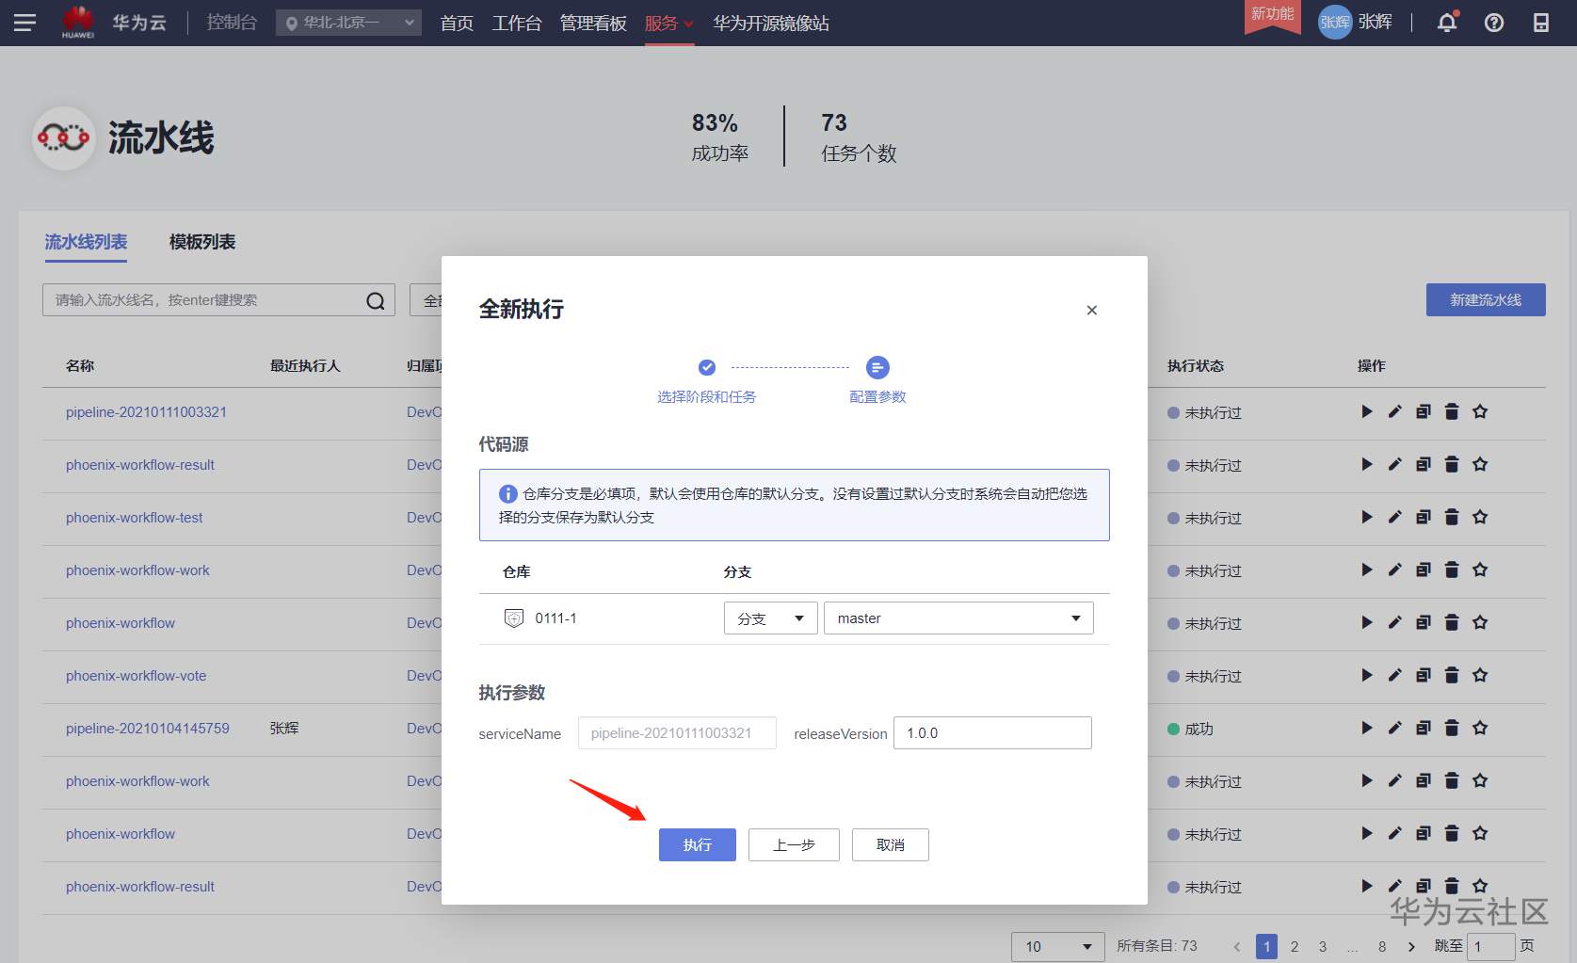
Task: Click the 新建流水线 button
Action: (x=1486, y=299)
